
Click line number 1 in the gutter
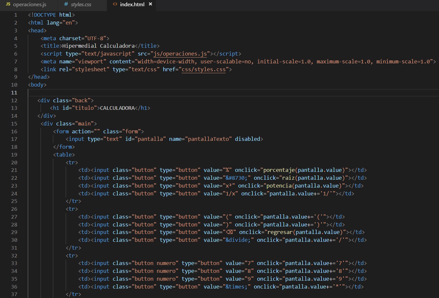click(x=15, y=15)
